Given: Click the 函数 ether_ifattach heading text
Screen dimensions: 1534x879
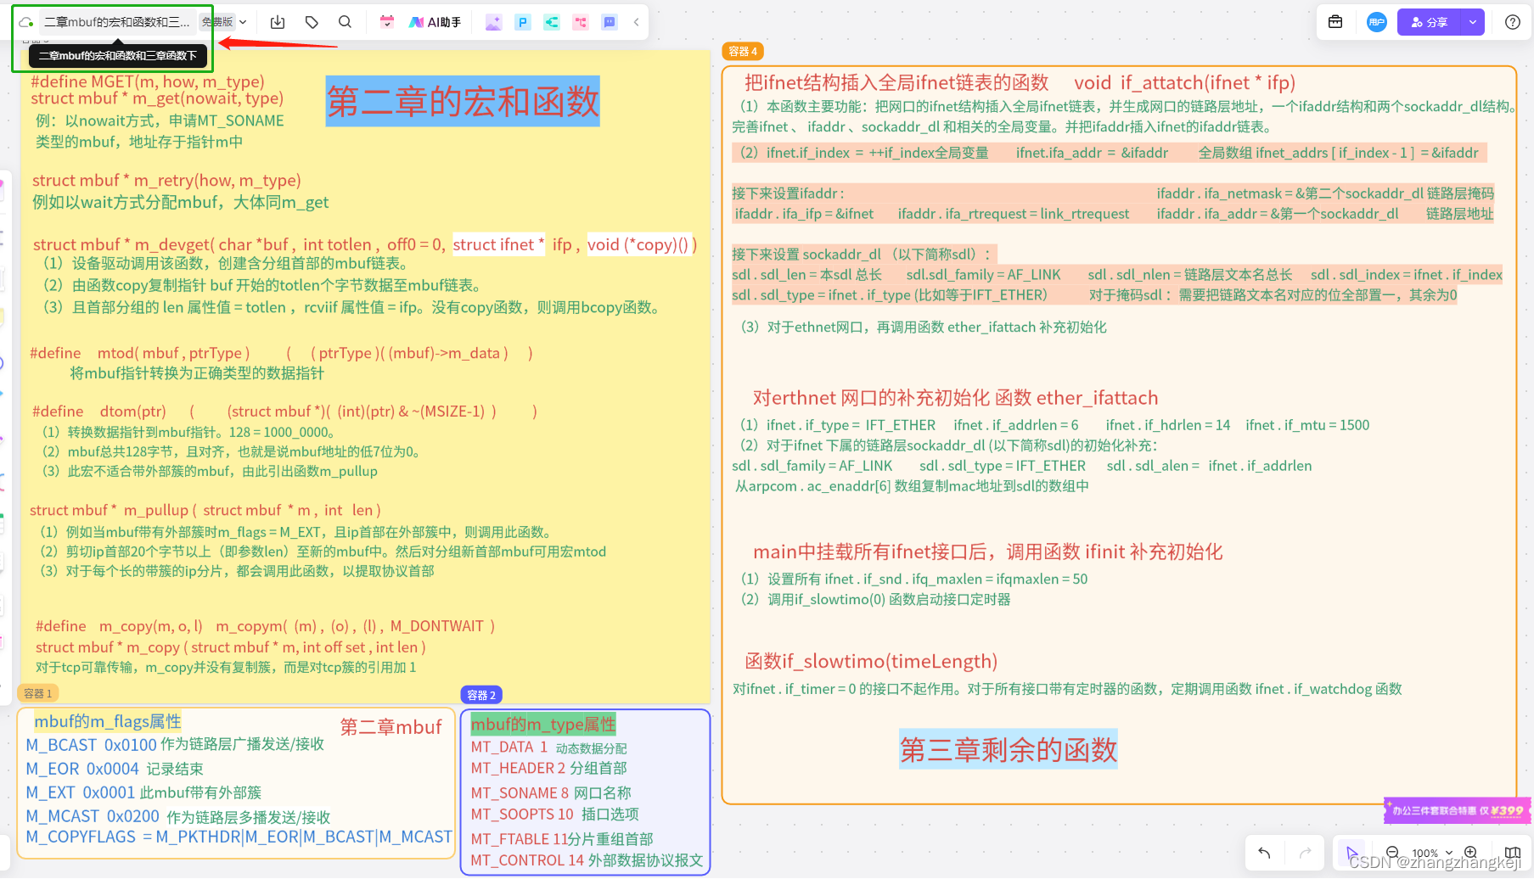Looking at the screenshot, I should [1076, 398].
